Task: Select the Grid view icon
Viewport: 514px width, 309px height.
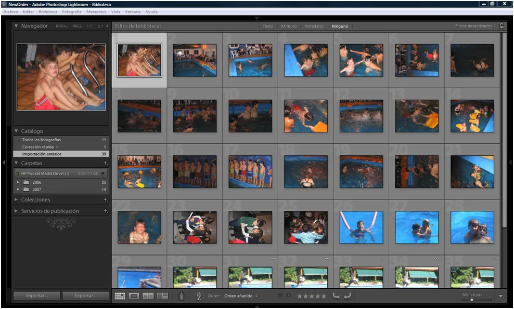Action: tap(121, 295)
